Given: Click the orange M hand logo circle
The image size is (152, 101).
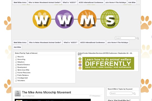Looking at the screenshot, I should (87, 19).
